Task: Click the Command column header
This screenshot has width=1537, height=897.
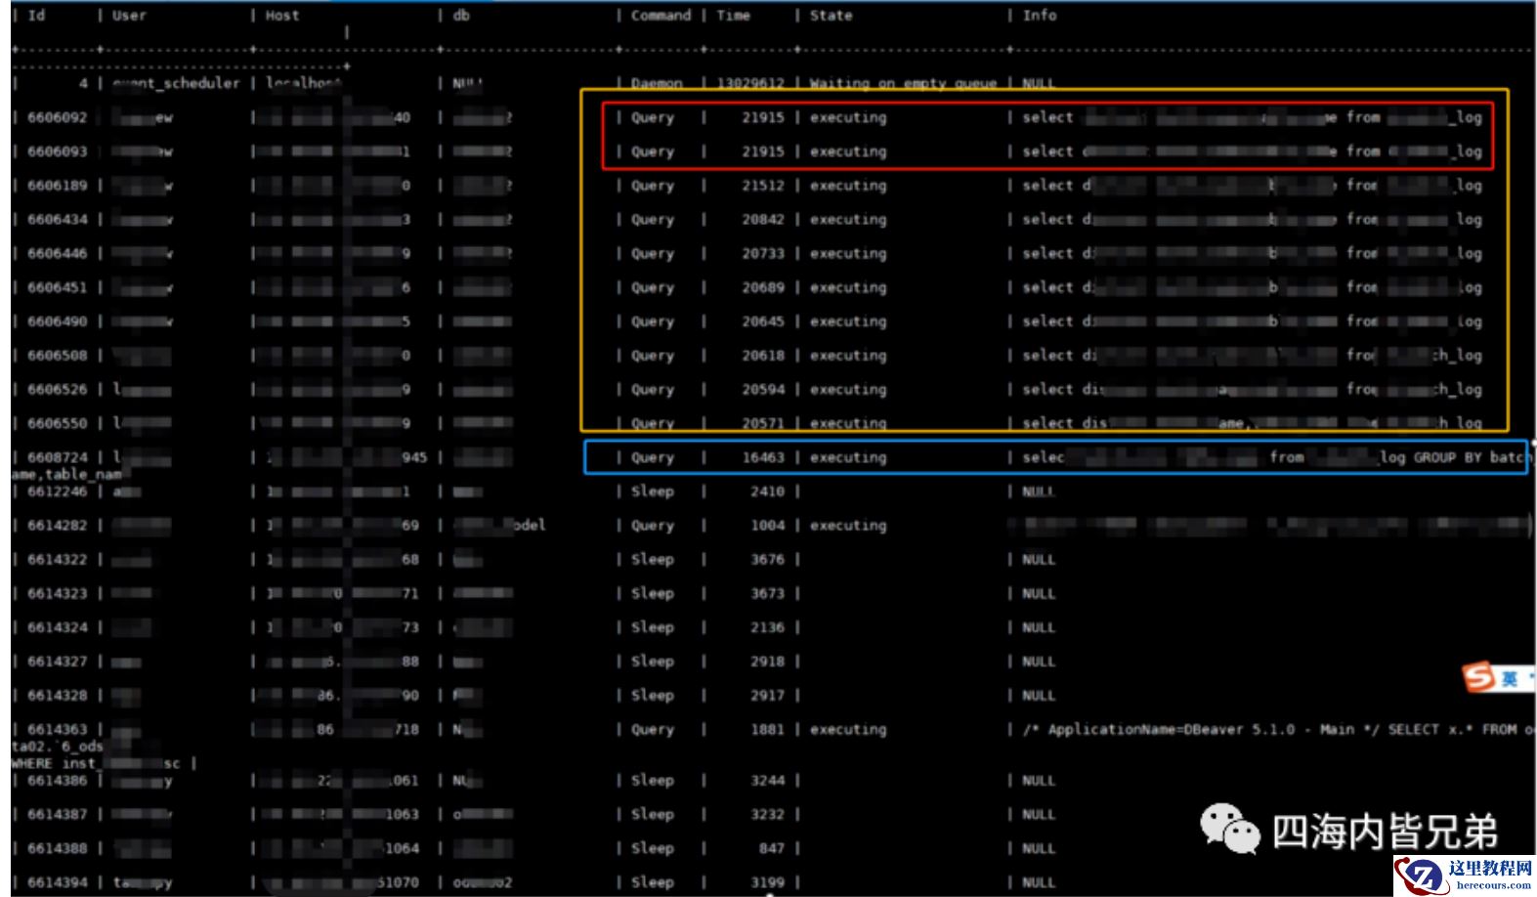Action: (661, 16)
